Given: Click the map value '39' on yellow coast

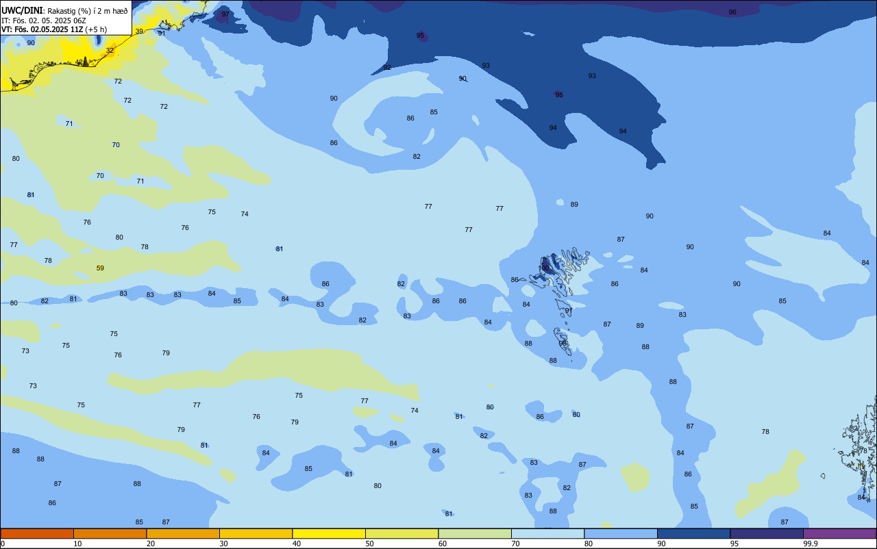Looking at the screenshot, I should [139, 31].
